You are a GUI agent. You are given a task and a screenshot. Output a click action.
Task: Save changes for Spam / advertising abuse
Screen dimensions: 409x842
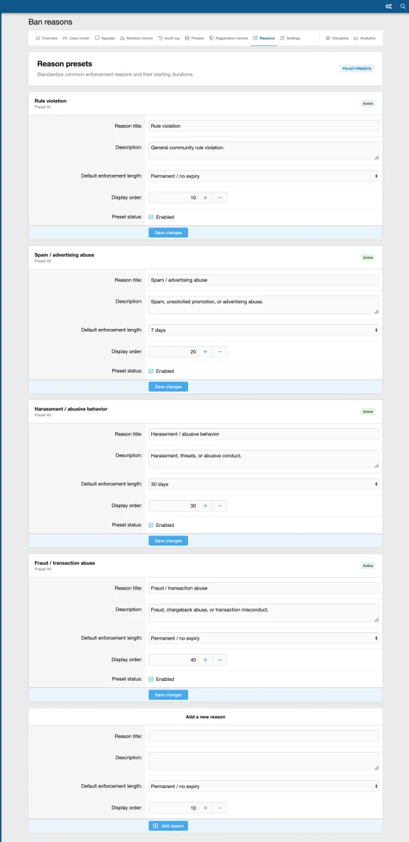tap(168, 386)
